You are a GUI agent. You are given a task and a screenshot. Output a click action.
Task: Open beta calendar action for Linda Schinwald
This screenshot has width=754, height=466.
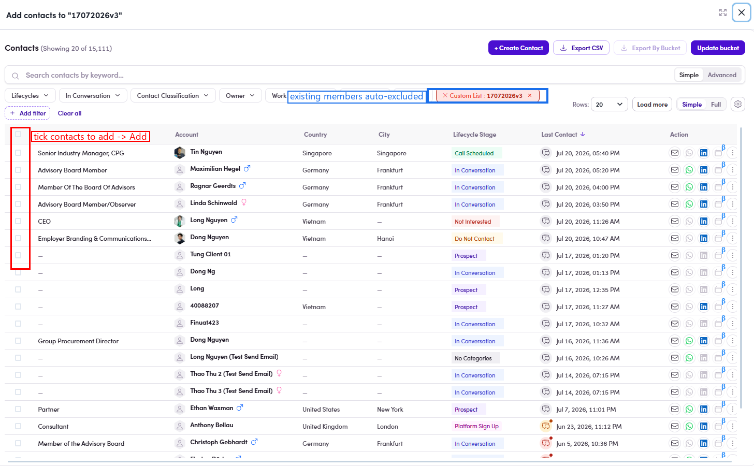[719, 203]
